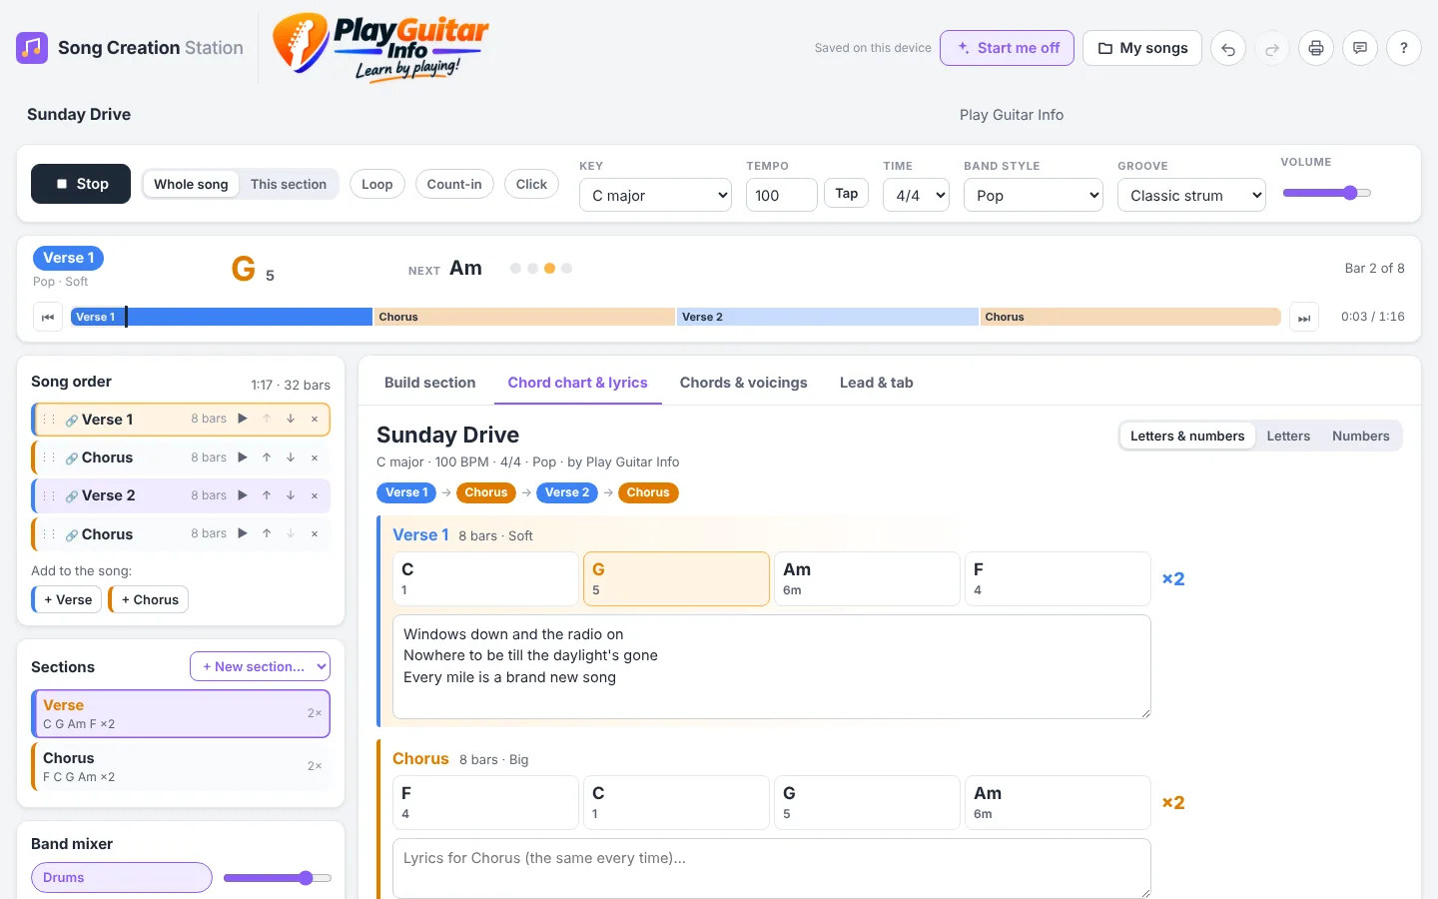Open the Lead & tab tab
This screenshot has height=899, width=1438.
click(877, 383)
